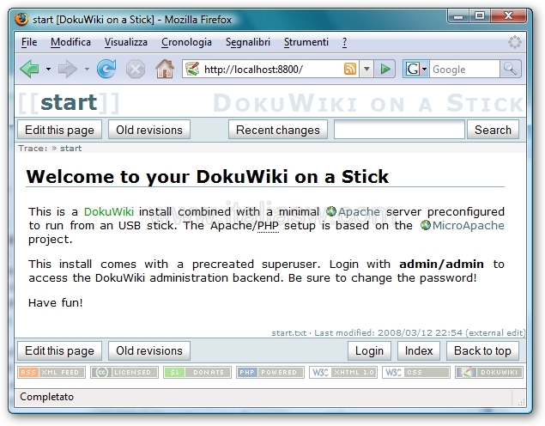
Task: Click the start.txt last modified text
Action: pyautogui.click(x=398, y=332)
